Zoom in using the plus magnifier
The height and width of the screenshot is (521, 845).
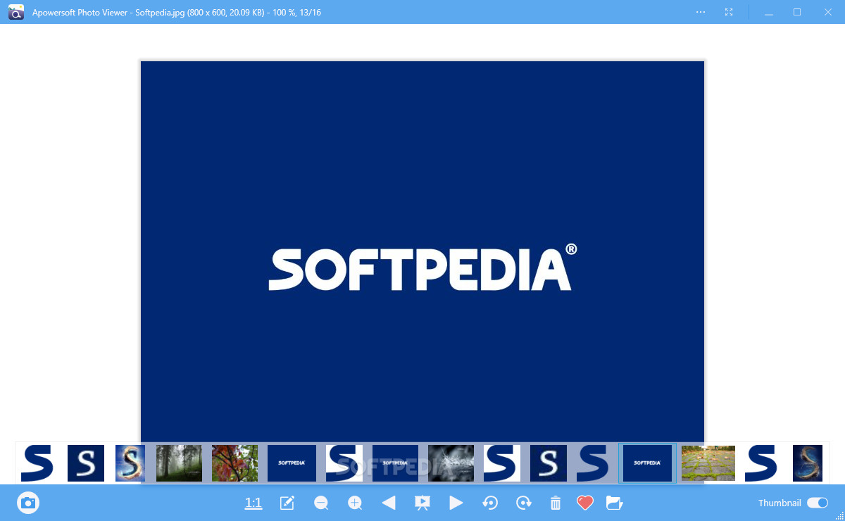[x=355, y=503]
